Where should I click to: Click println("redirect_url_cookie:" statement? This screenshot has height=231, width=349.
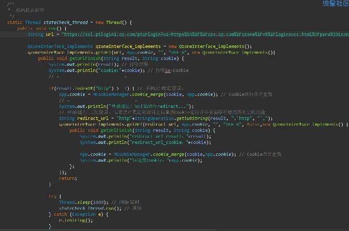pos(146,142)
